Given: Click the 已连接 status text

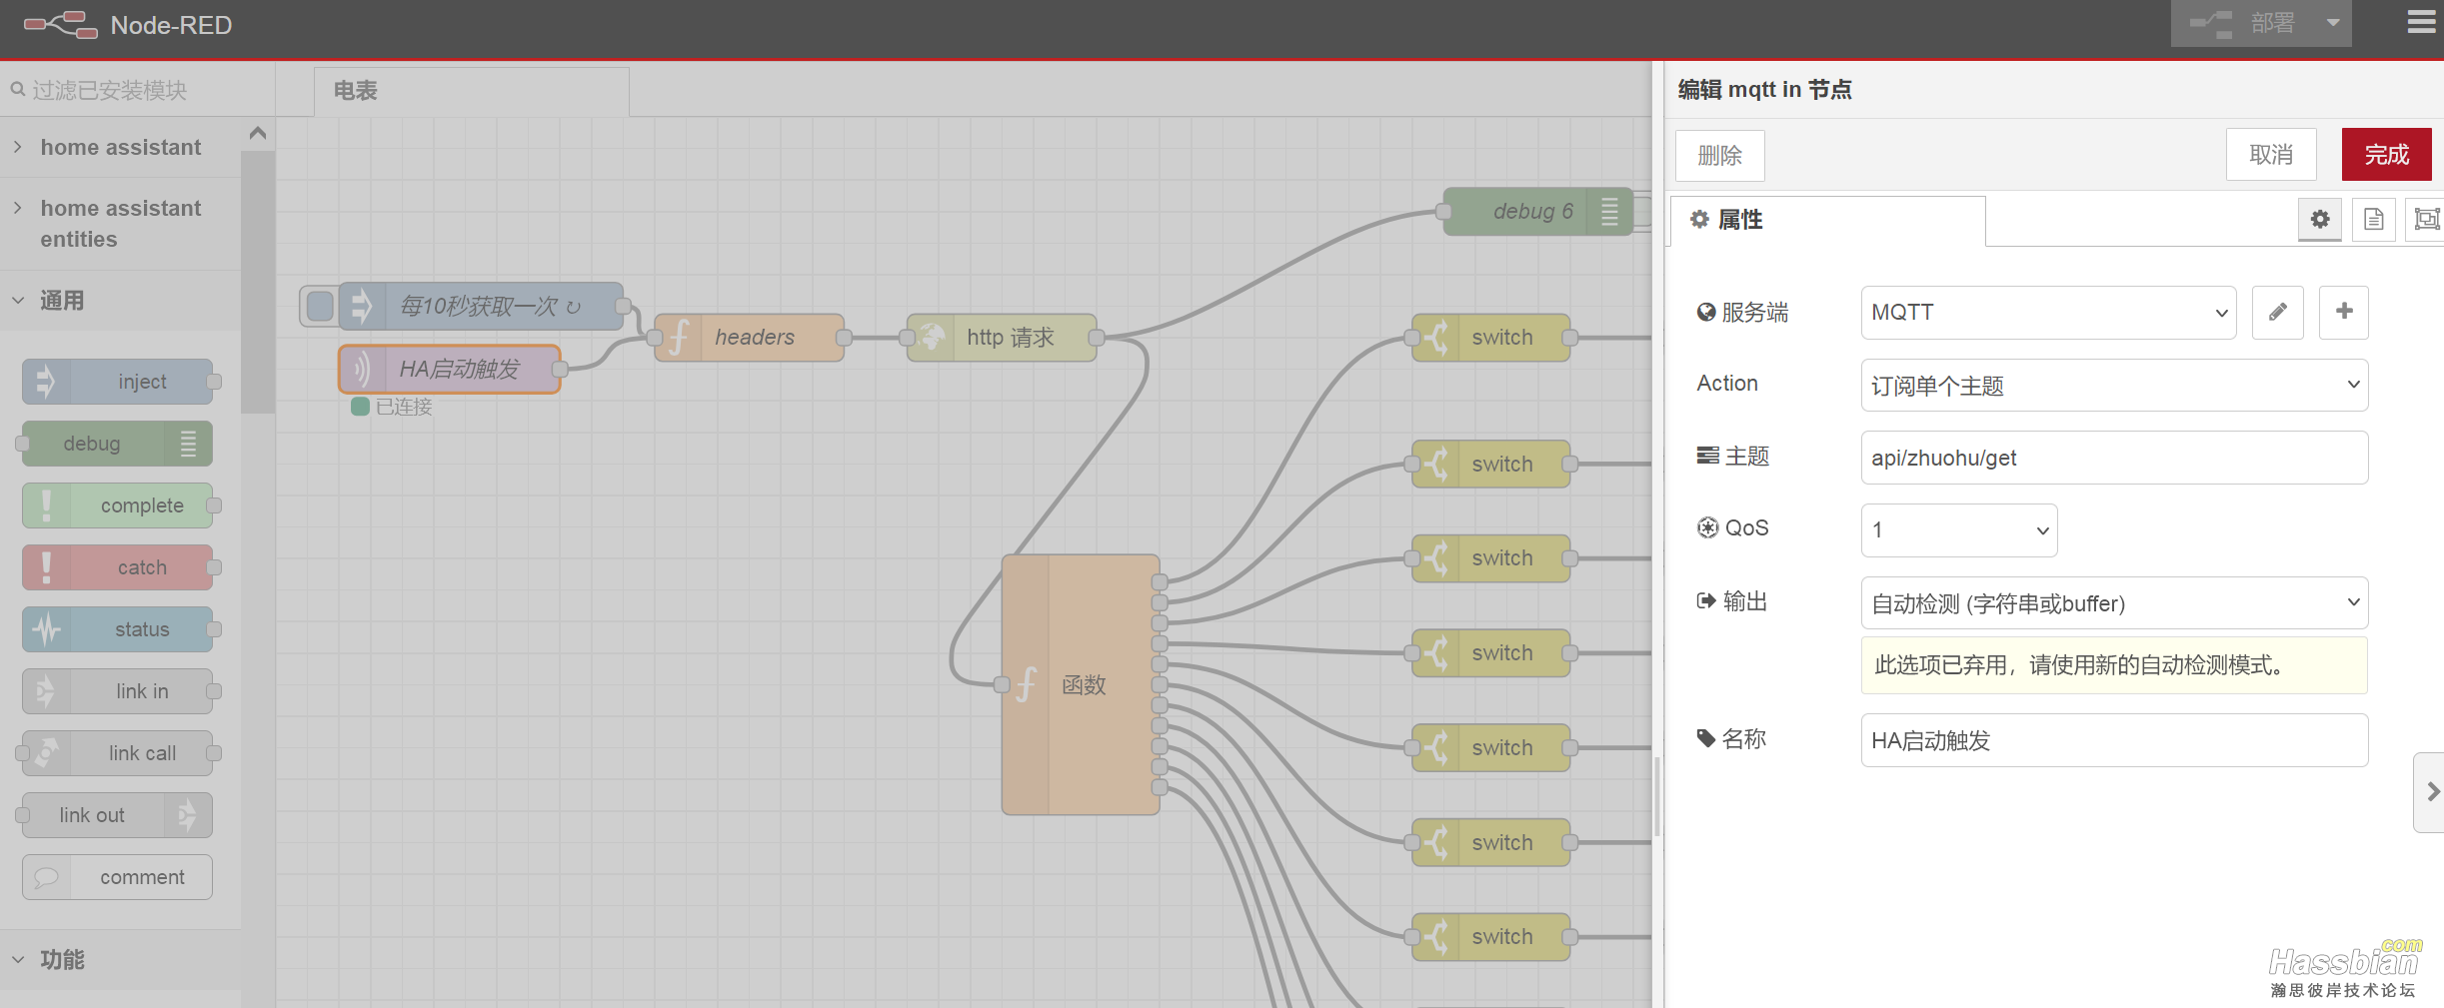Looking at the screenshot, I should (404, 407).
